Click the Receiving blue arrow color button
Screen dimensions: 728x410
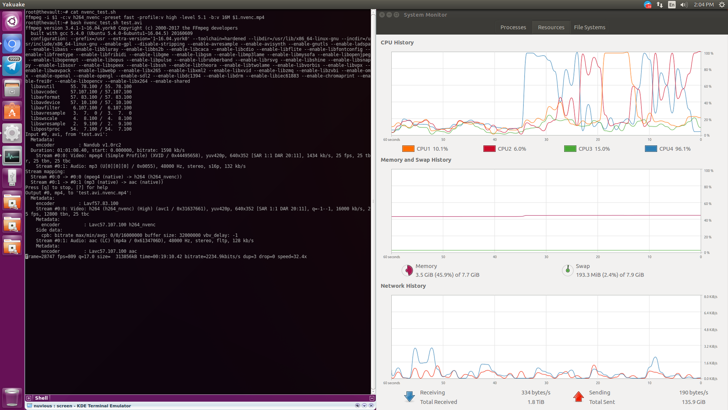[409, 397]
